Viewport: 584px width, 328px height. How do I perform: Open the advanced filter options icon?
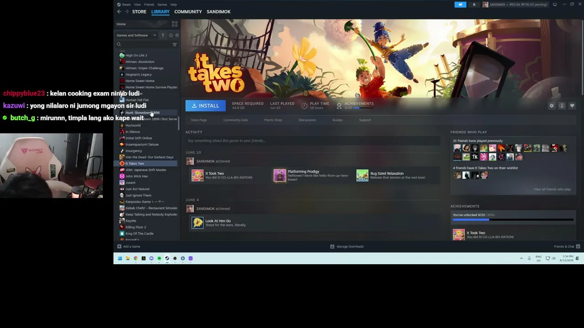[174, 44]
